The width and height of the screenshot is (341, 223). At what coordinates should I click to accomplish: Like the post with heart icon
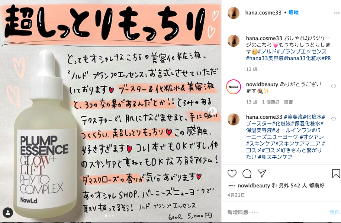pos(232,174)
